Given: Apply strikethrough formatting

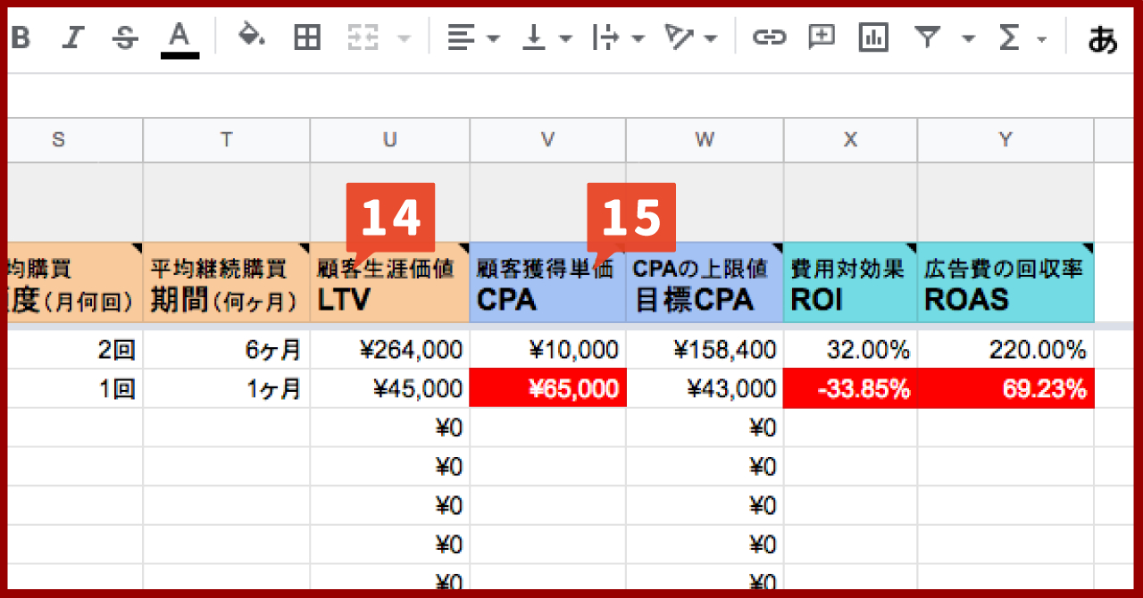Looking at the screenshot, I should click(x=124, y=37).
